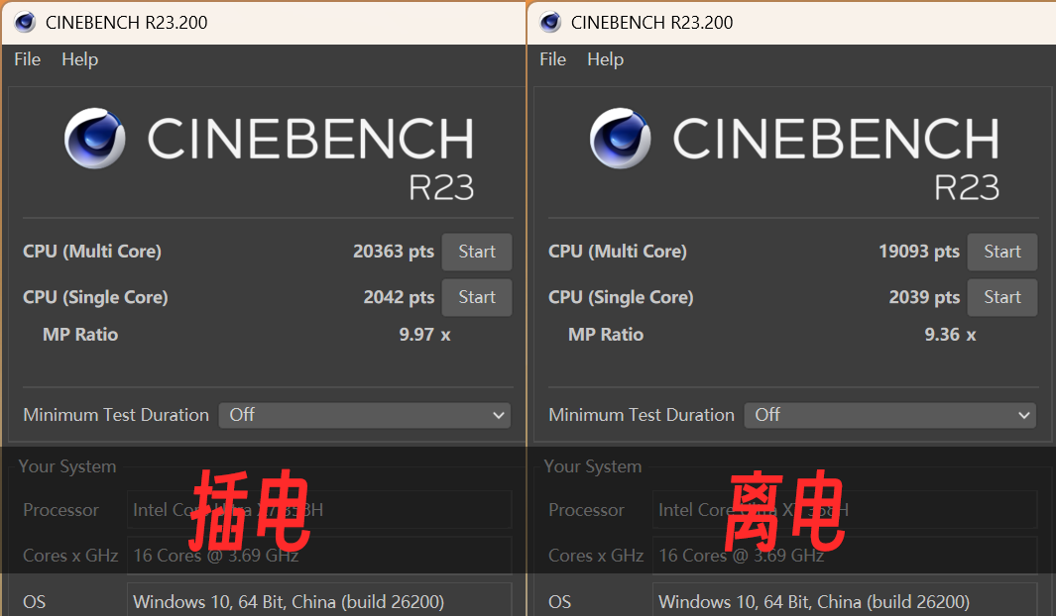Start Multi Core test in right window

[x=1002, y=252]
